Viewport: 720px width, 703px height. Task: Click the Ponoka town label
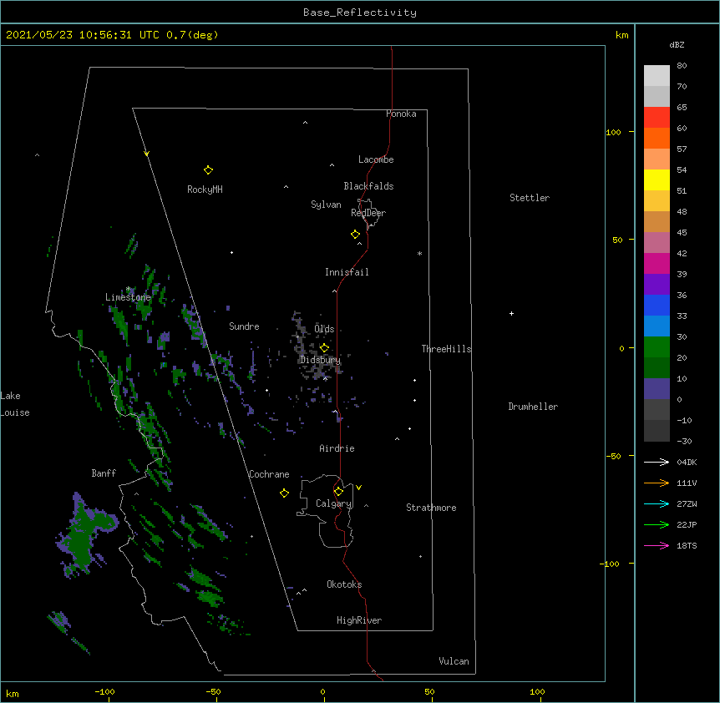[401, 114]
